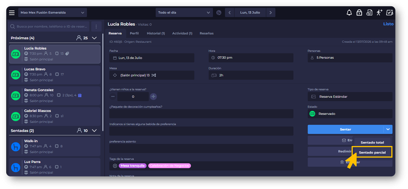Switch to the Perfil tab
This screenshot has height=189, width=408.
click(134, 33)
